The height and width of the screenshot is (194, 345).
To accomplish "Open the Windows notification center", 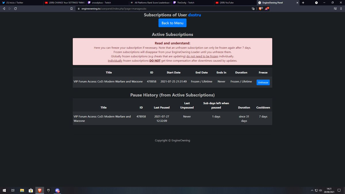I will pos(339,190).
